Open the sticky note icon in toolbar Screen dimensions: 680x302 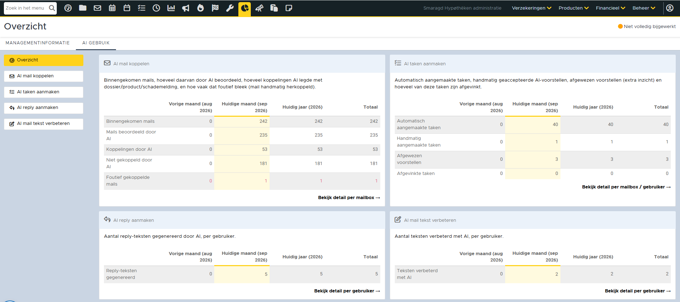click(289, 8)
